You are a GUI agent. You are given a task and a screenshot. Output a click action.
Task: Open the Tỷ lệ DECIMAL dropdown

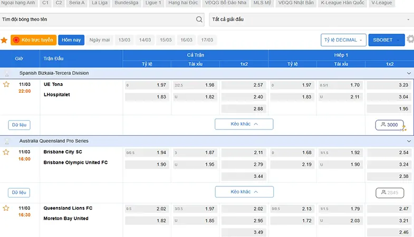(343, 40)
